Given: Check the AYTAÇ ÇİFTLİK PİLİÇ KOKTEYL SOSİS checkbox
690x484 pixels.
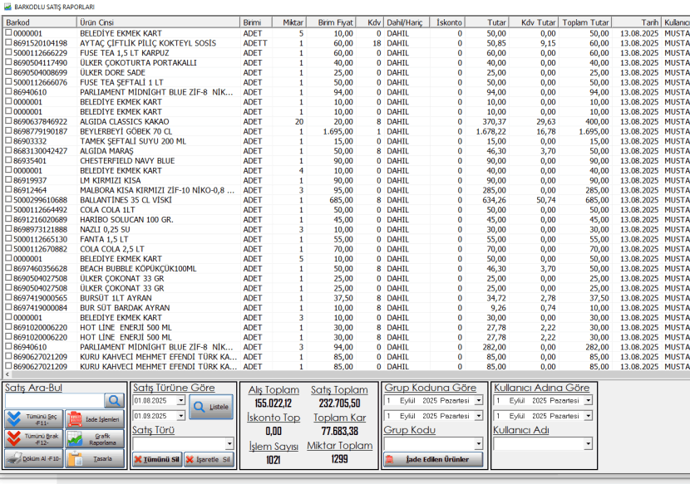Looking at the screenshot, I should (x=8, y=42).
